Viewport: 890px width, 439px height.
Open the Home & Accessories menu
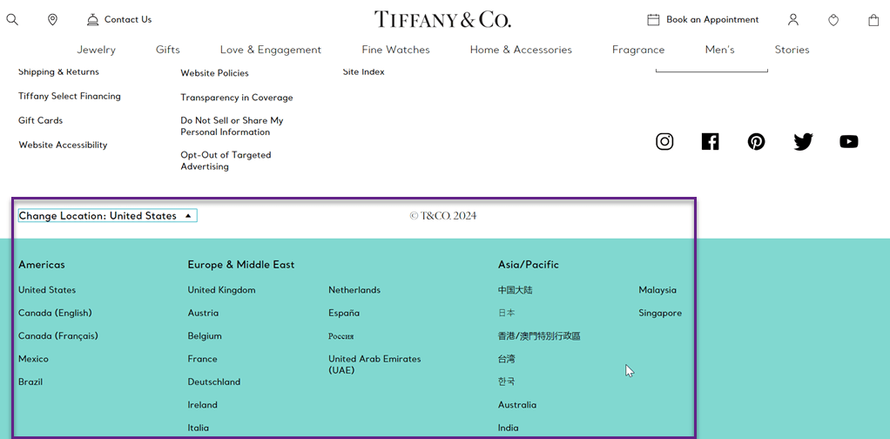pos(521,50)
